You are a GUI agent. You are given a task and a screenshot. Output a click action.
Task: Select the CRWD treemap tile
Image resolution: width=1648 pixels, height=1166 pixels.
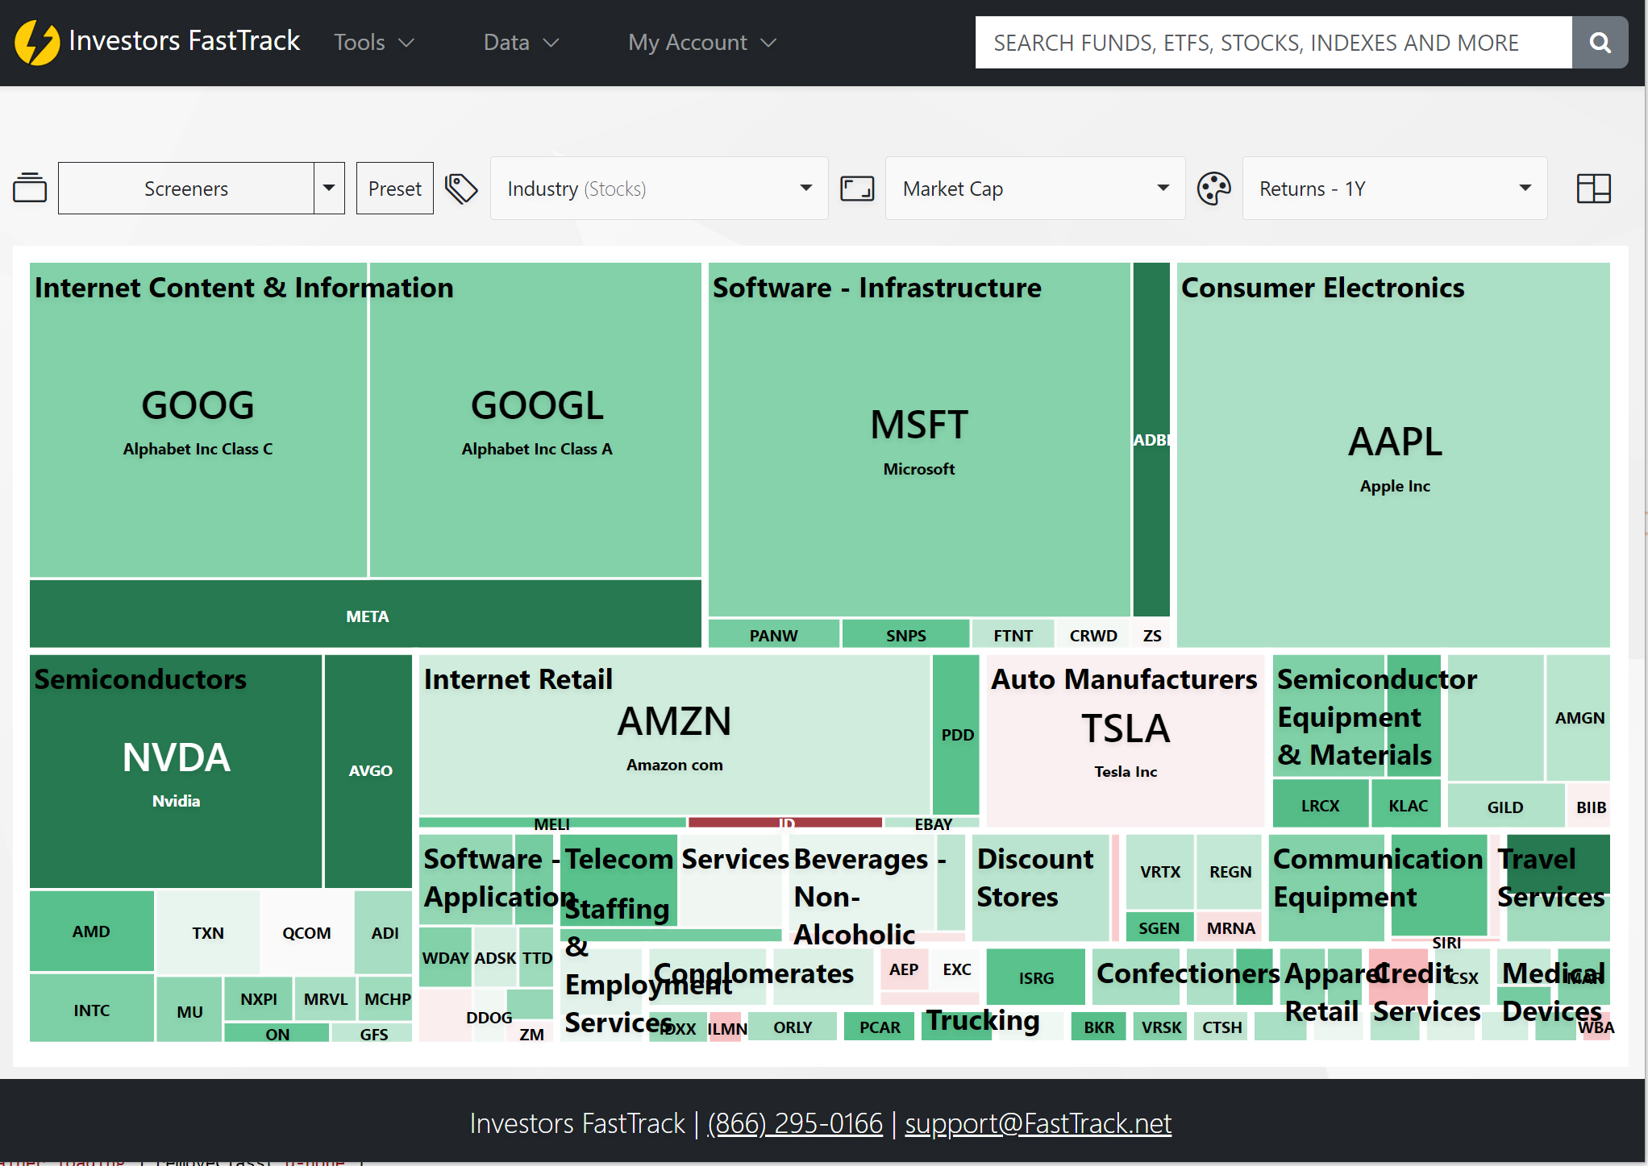click(x=1093, y=634)
